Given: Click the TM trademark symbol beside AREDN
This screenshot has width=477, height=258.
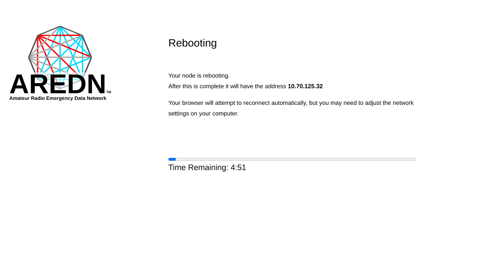Looking at the screenshot, I should [x=109, y=92].
